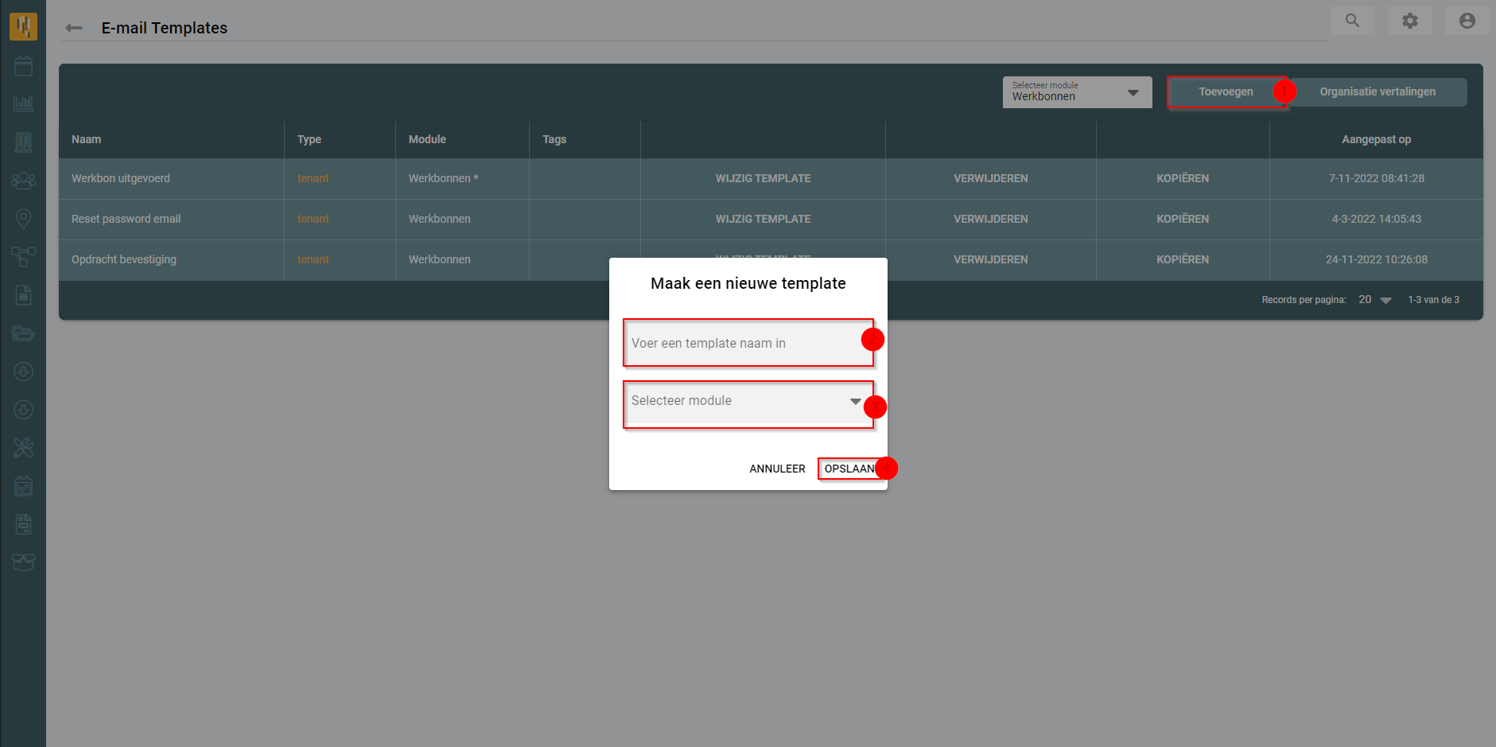Screen dimensions: 1496x747
Task: Open settings gear icon in header
Action: [x=1409, y=21]
